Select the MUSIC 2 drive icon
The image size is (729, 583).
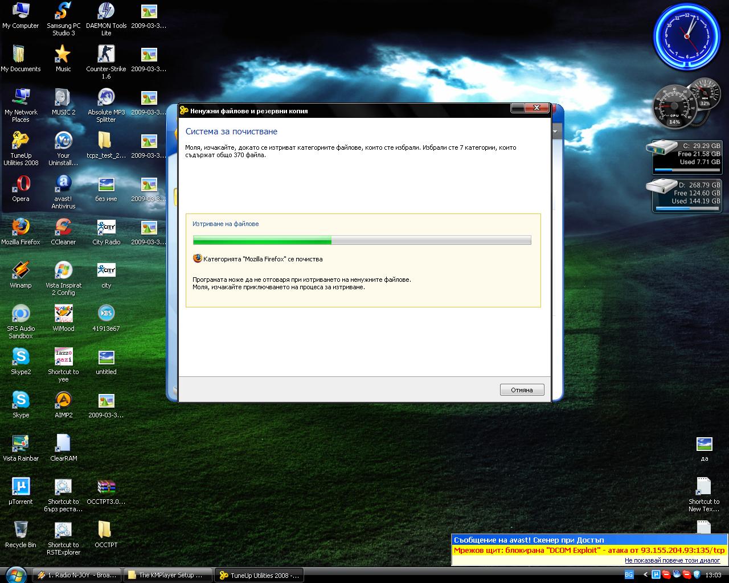(x=63, y=102)
